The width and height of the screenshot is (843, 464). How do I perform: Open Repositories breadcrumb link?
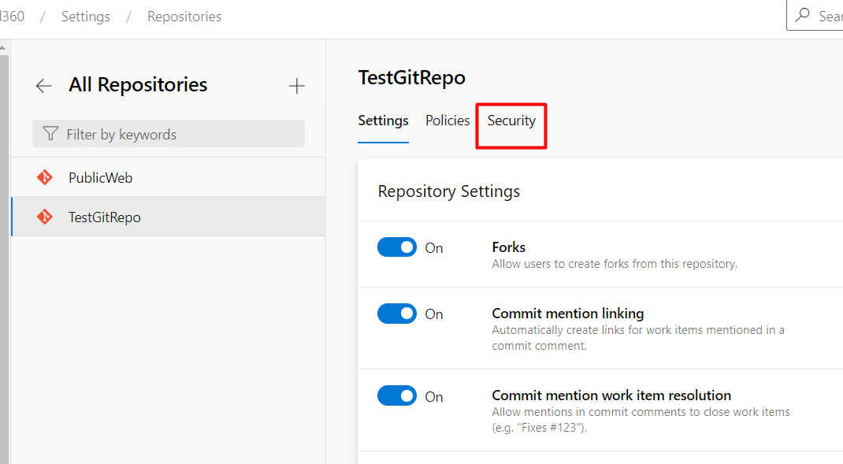(184, 17)
